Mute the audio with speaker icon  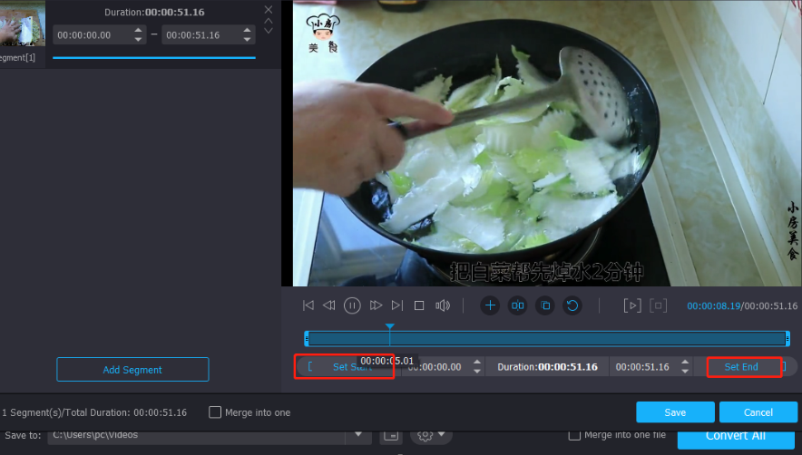[x=443, y=305]
